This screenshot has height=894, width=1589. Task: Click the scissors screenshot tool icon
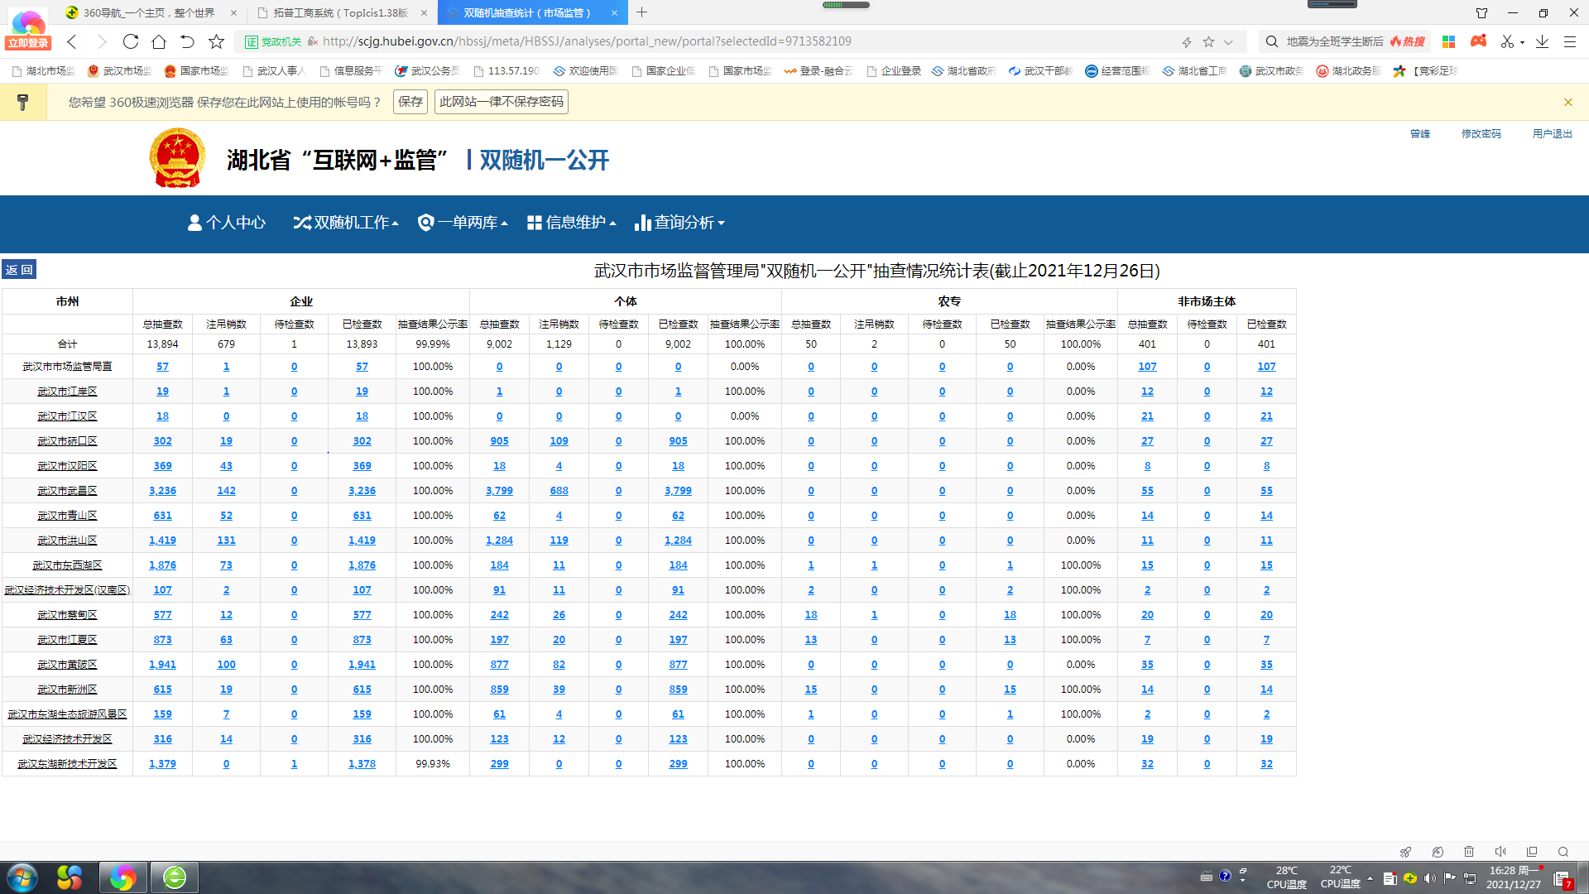click(x=1507, y=41)
